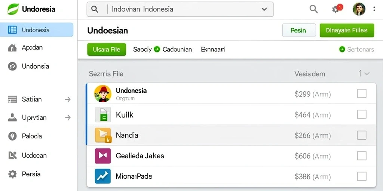
Task: Expand the Satiian sidebar arrow
Action: (x=68, y=99)
